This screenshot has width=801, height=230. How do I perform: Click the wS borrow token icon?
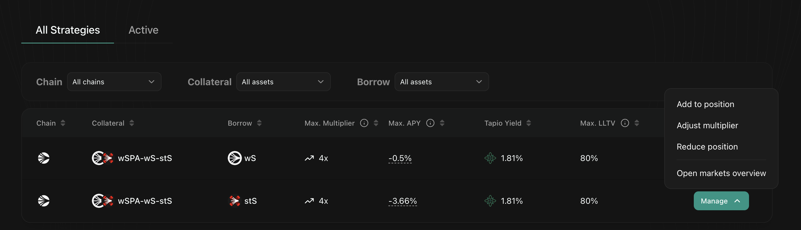235,158
